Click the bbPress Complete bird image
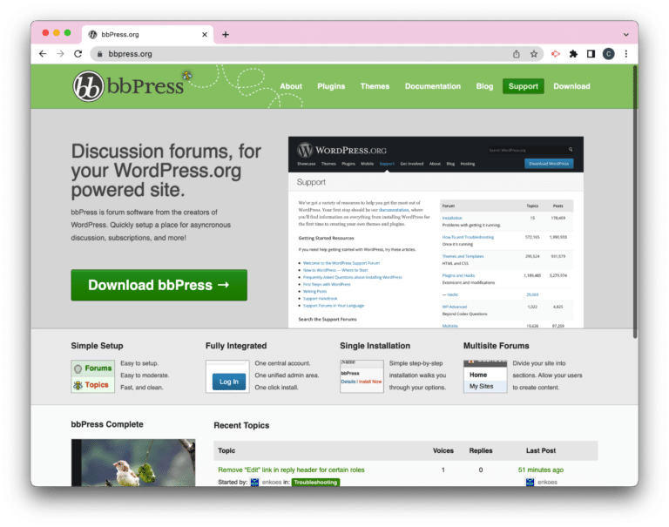669x527 pixels. 133,463
